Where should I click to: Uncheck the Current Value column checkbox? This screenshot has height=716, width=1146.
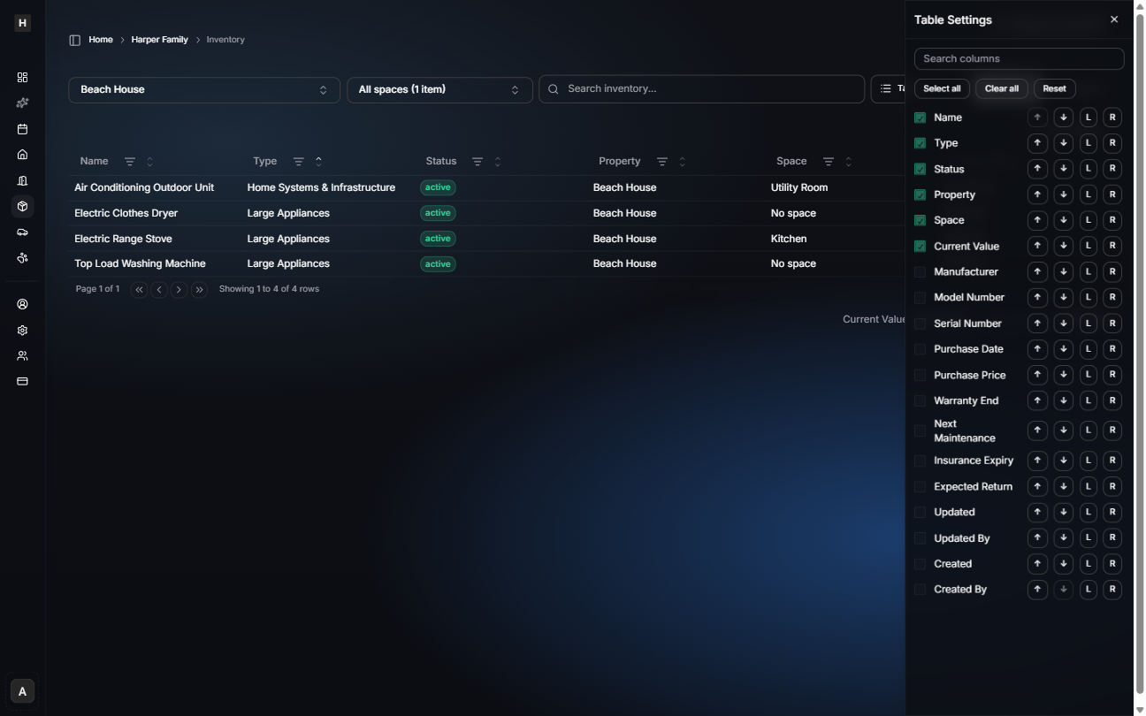(x=920, y=247)
